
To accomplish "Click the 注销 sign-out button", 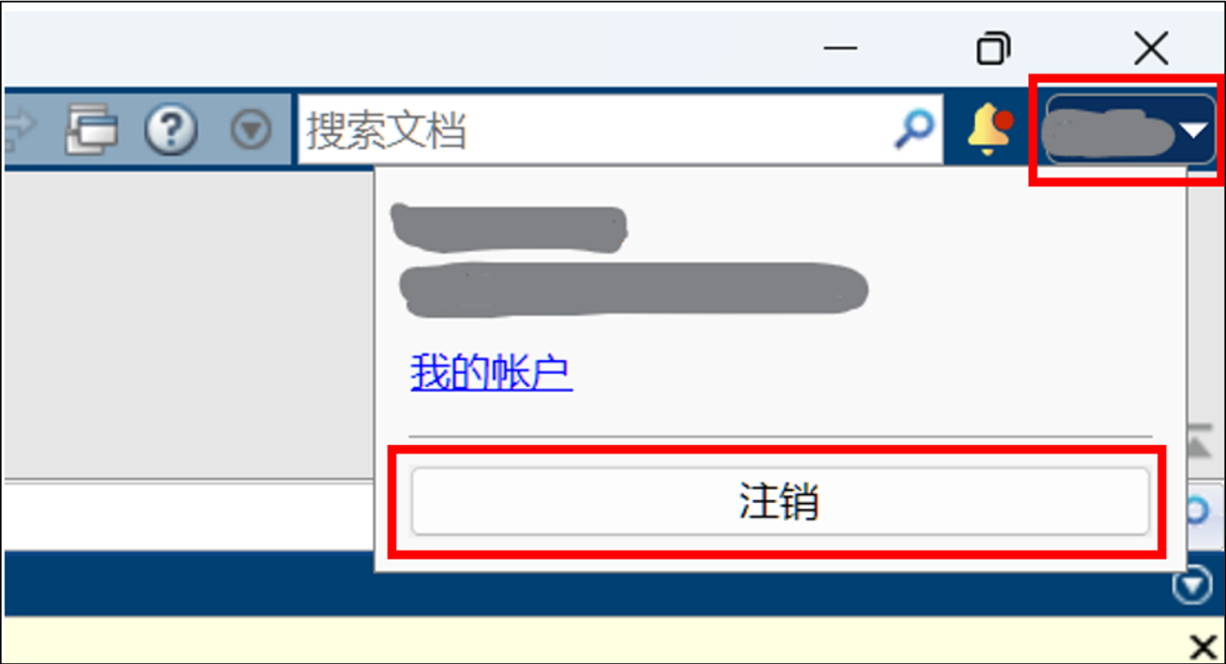I will pos(780,501).
